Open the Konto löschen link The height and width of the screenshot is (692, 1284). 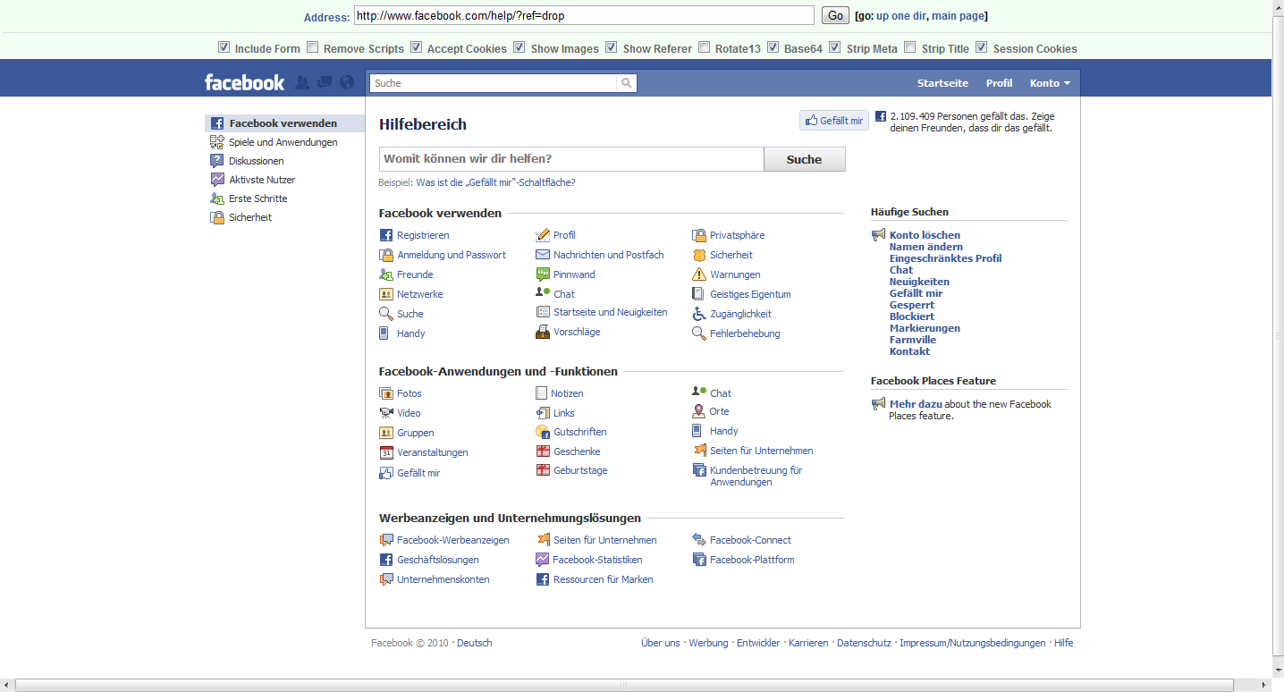pos(925,235)
